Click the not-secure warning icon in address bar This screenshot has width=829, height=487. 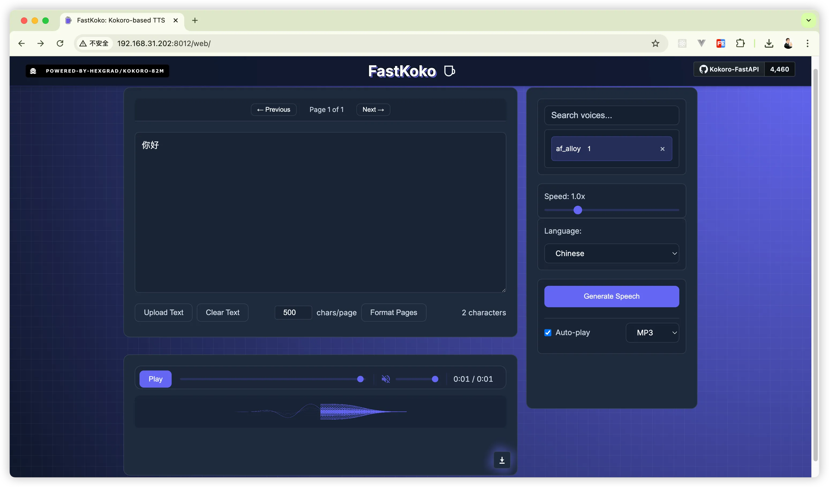(83, 43)
